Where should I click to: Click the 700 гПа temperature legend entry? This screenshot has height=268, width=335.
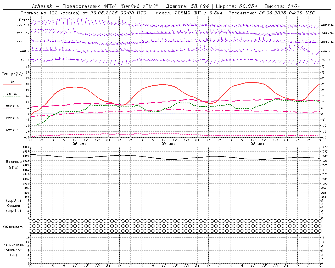click(x=12, y=118)
